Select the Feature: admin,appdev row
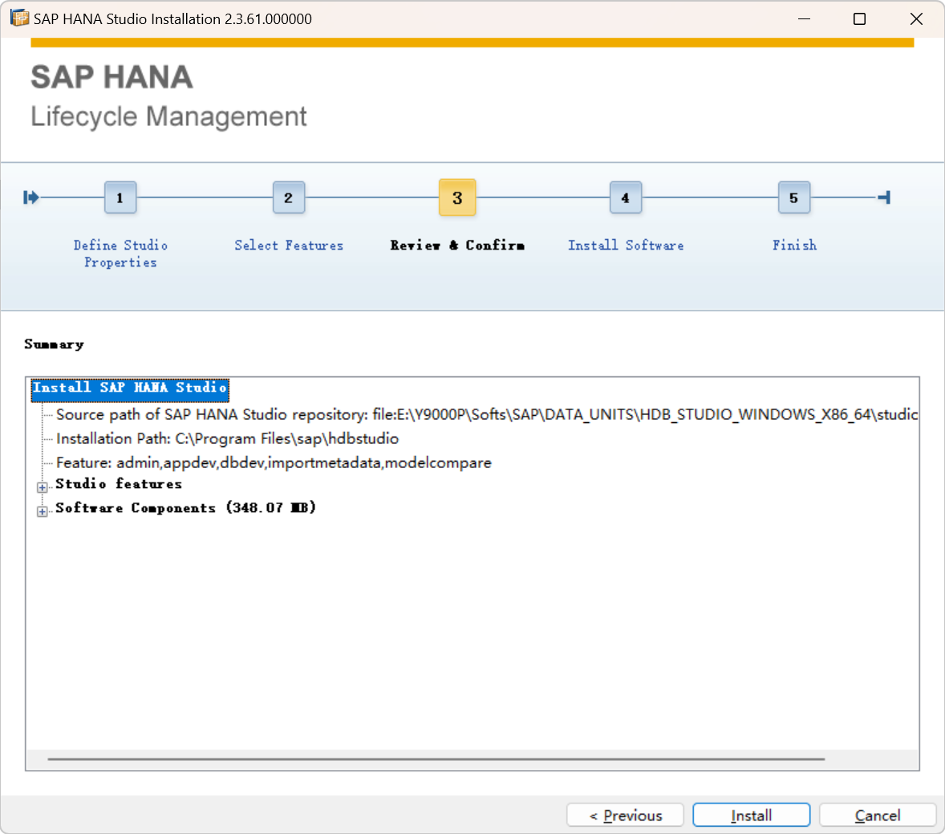Screen dimensions: 945x834 click(274, 462)
